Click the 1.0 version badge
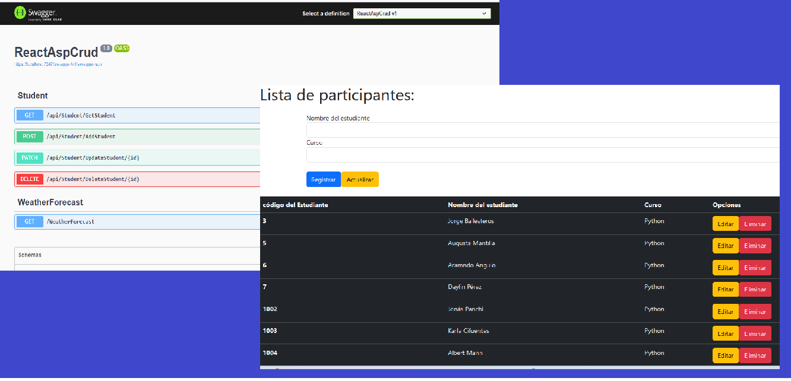This screenshot has width=791, height=381. 106,48
